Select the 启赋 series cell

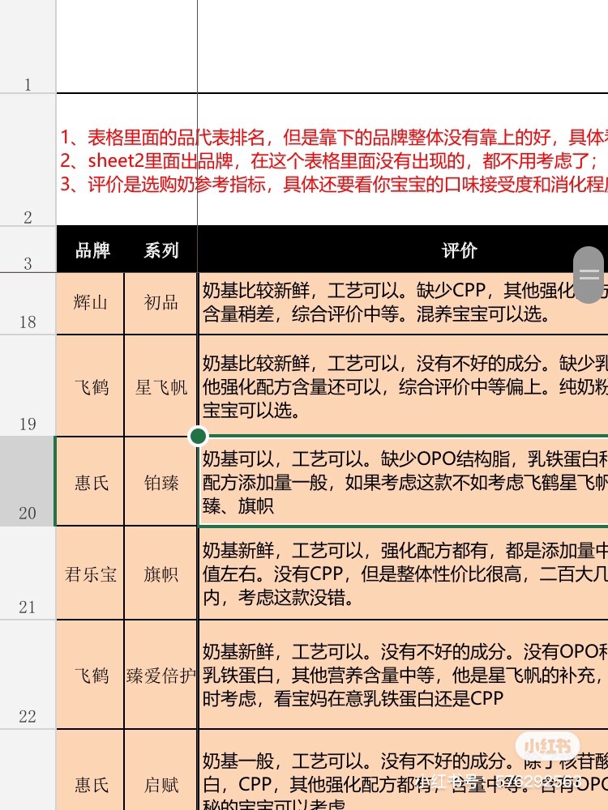point(161,784)
